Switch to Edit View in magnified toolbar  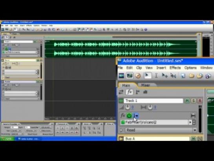[121, 76]
